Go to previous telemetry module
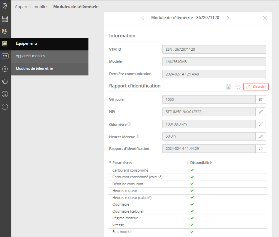This screenshot has height=237, width=279. point(143,18)
